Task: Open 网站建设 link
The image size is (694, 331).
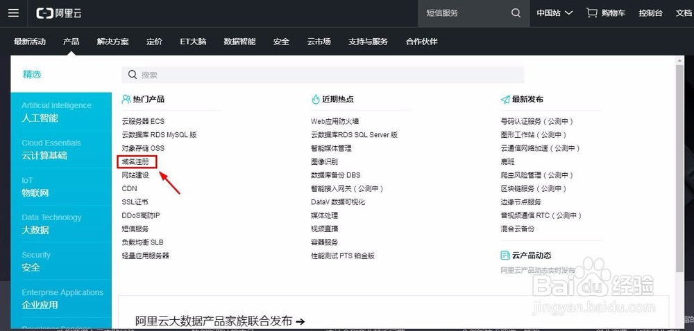Action: pyautogui.click(x=135, y=175)
